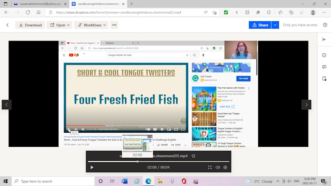Download the file
Viewport: 331px width, 186px height.
(30, 25)
